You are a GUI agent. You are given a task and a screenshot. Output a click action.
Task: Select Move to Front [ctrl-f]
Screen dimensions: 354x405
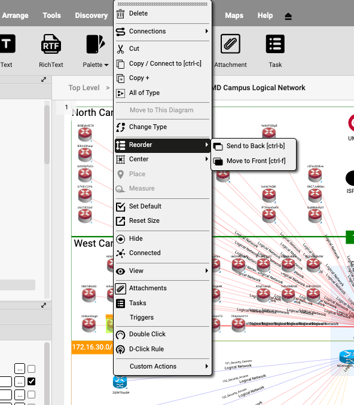(x=254, y=161)
